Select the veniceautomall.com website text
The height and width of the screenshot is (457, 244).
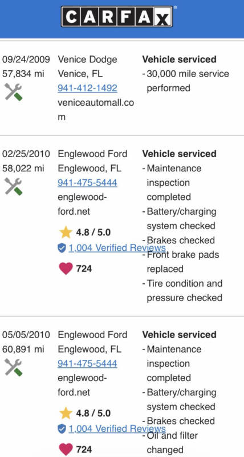tap(96, 110)
